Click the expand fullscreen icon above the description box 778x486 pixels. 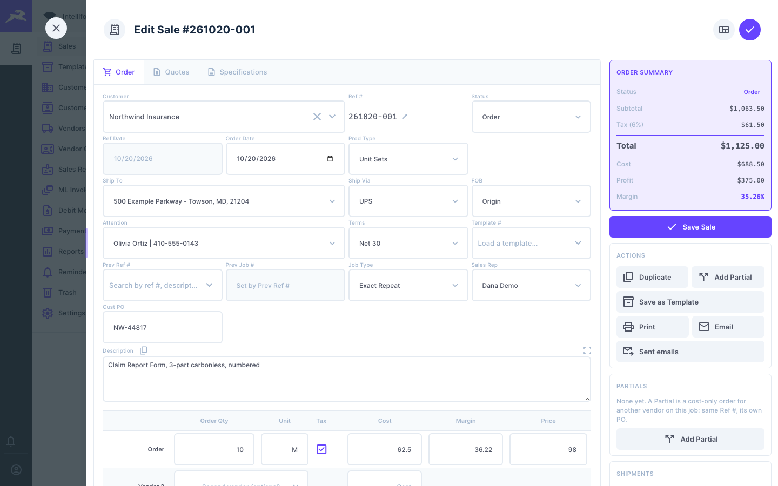click(587, 350)
